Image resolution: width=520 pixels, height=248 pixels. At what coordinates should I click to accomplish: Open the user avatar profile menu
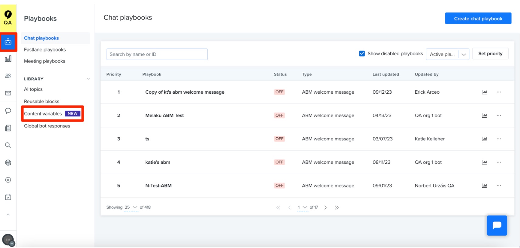click(x=8, y=240)
